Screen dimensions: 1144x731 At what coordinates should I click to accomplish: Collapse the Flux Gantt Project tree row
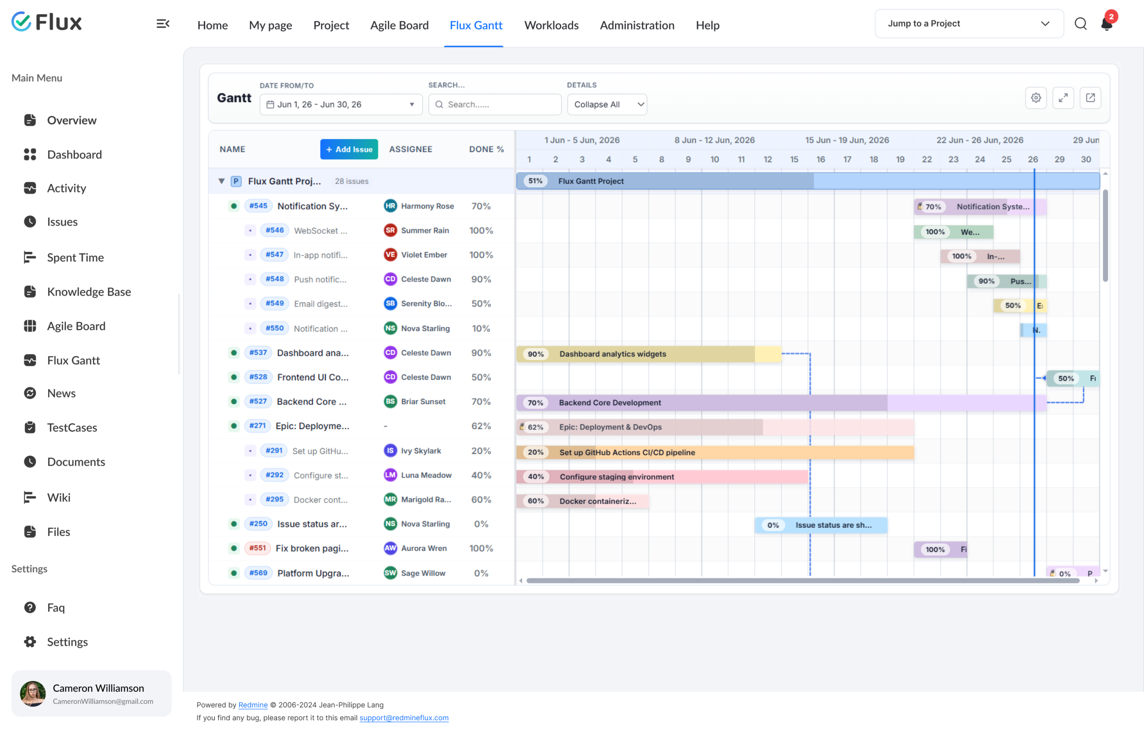tap(221, 181)
